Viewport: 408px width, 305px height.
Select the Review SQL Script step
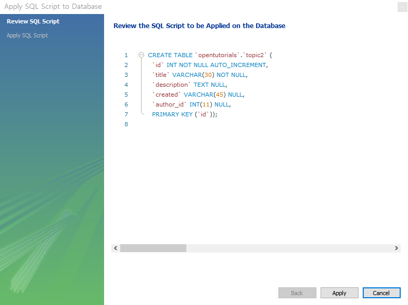33,21
